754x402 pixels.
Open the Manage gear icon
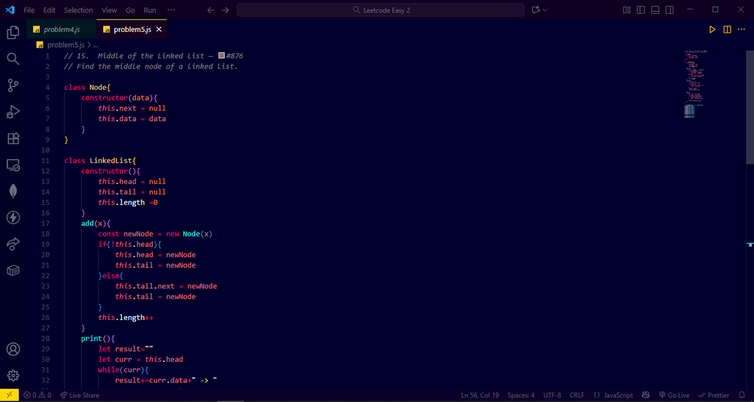[x=13, y=376]
